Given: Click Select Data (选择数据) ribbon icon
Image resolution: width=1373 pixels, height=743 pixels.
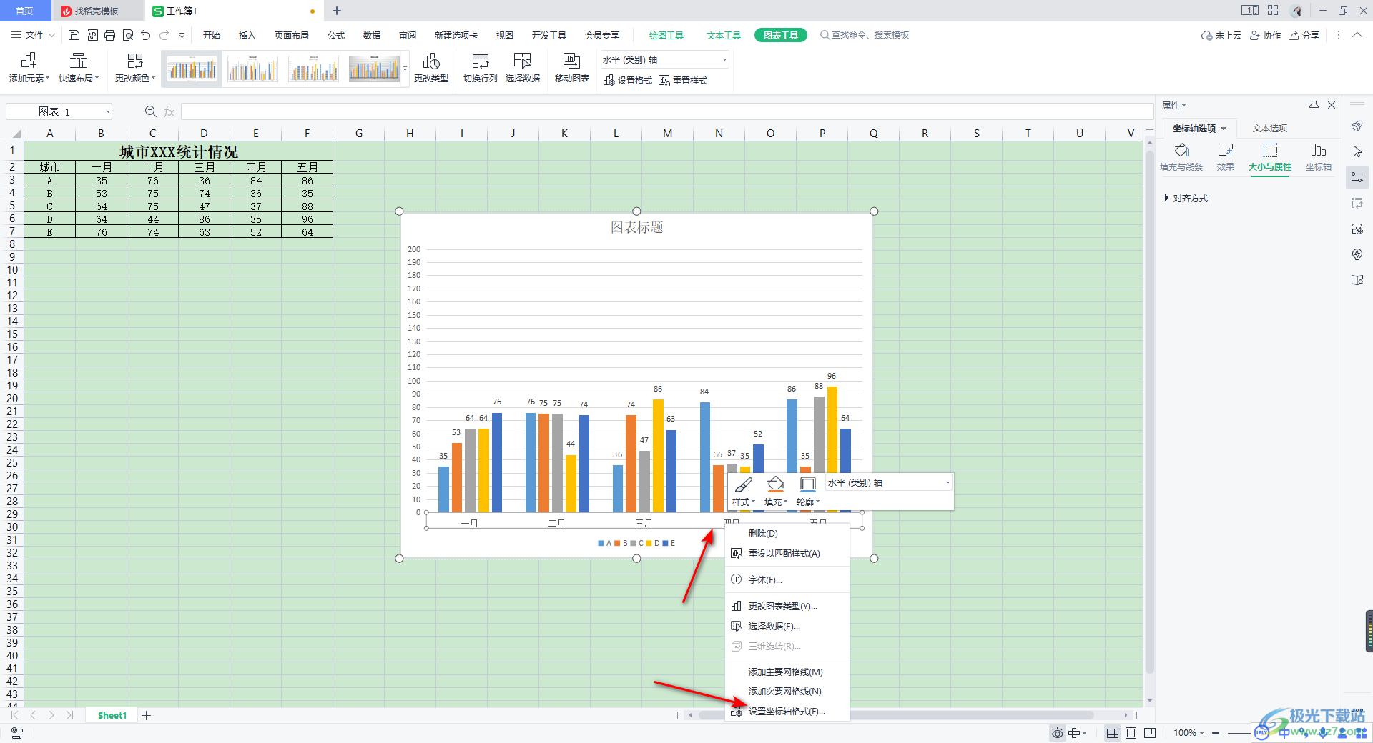Looking at the screenshot, I should [523, 68].
